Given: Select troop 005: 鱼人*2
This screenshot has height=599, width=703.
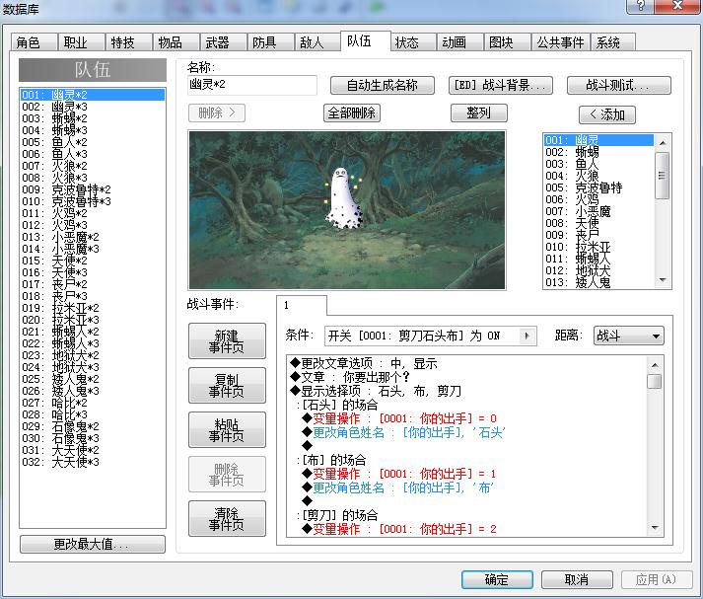Looking at the screenshot, I should 93,142.
